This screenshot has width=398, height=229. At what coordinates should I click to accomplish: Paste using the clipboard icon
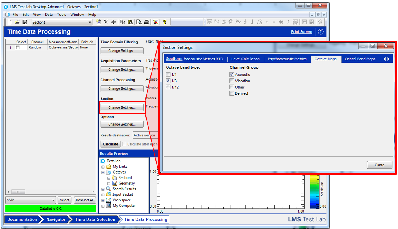click(130, 22)
